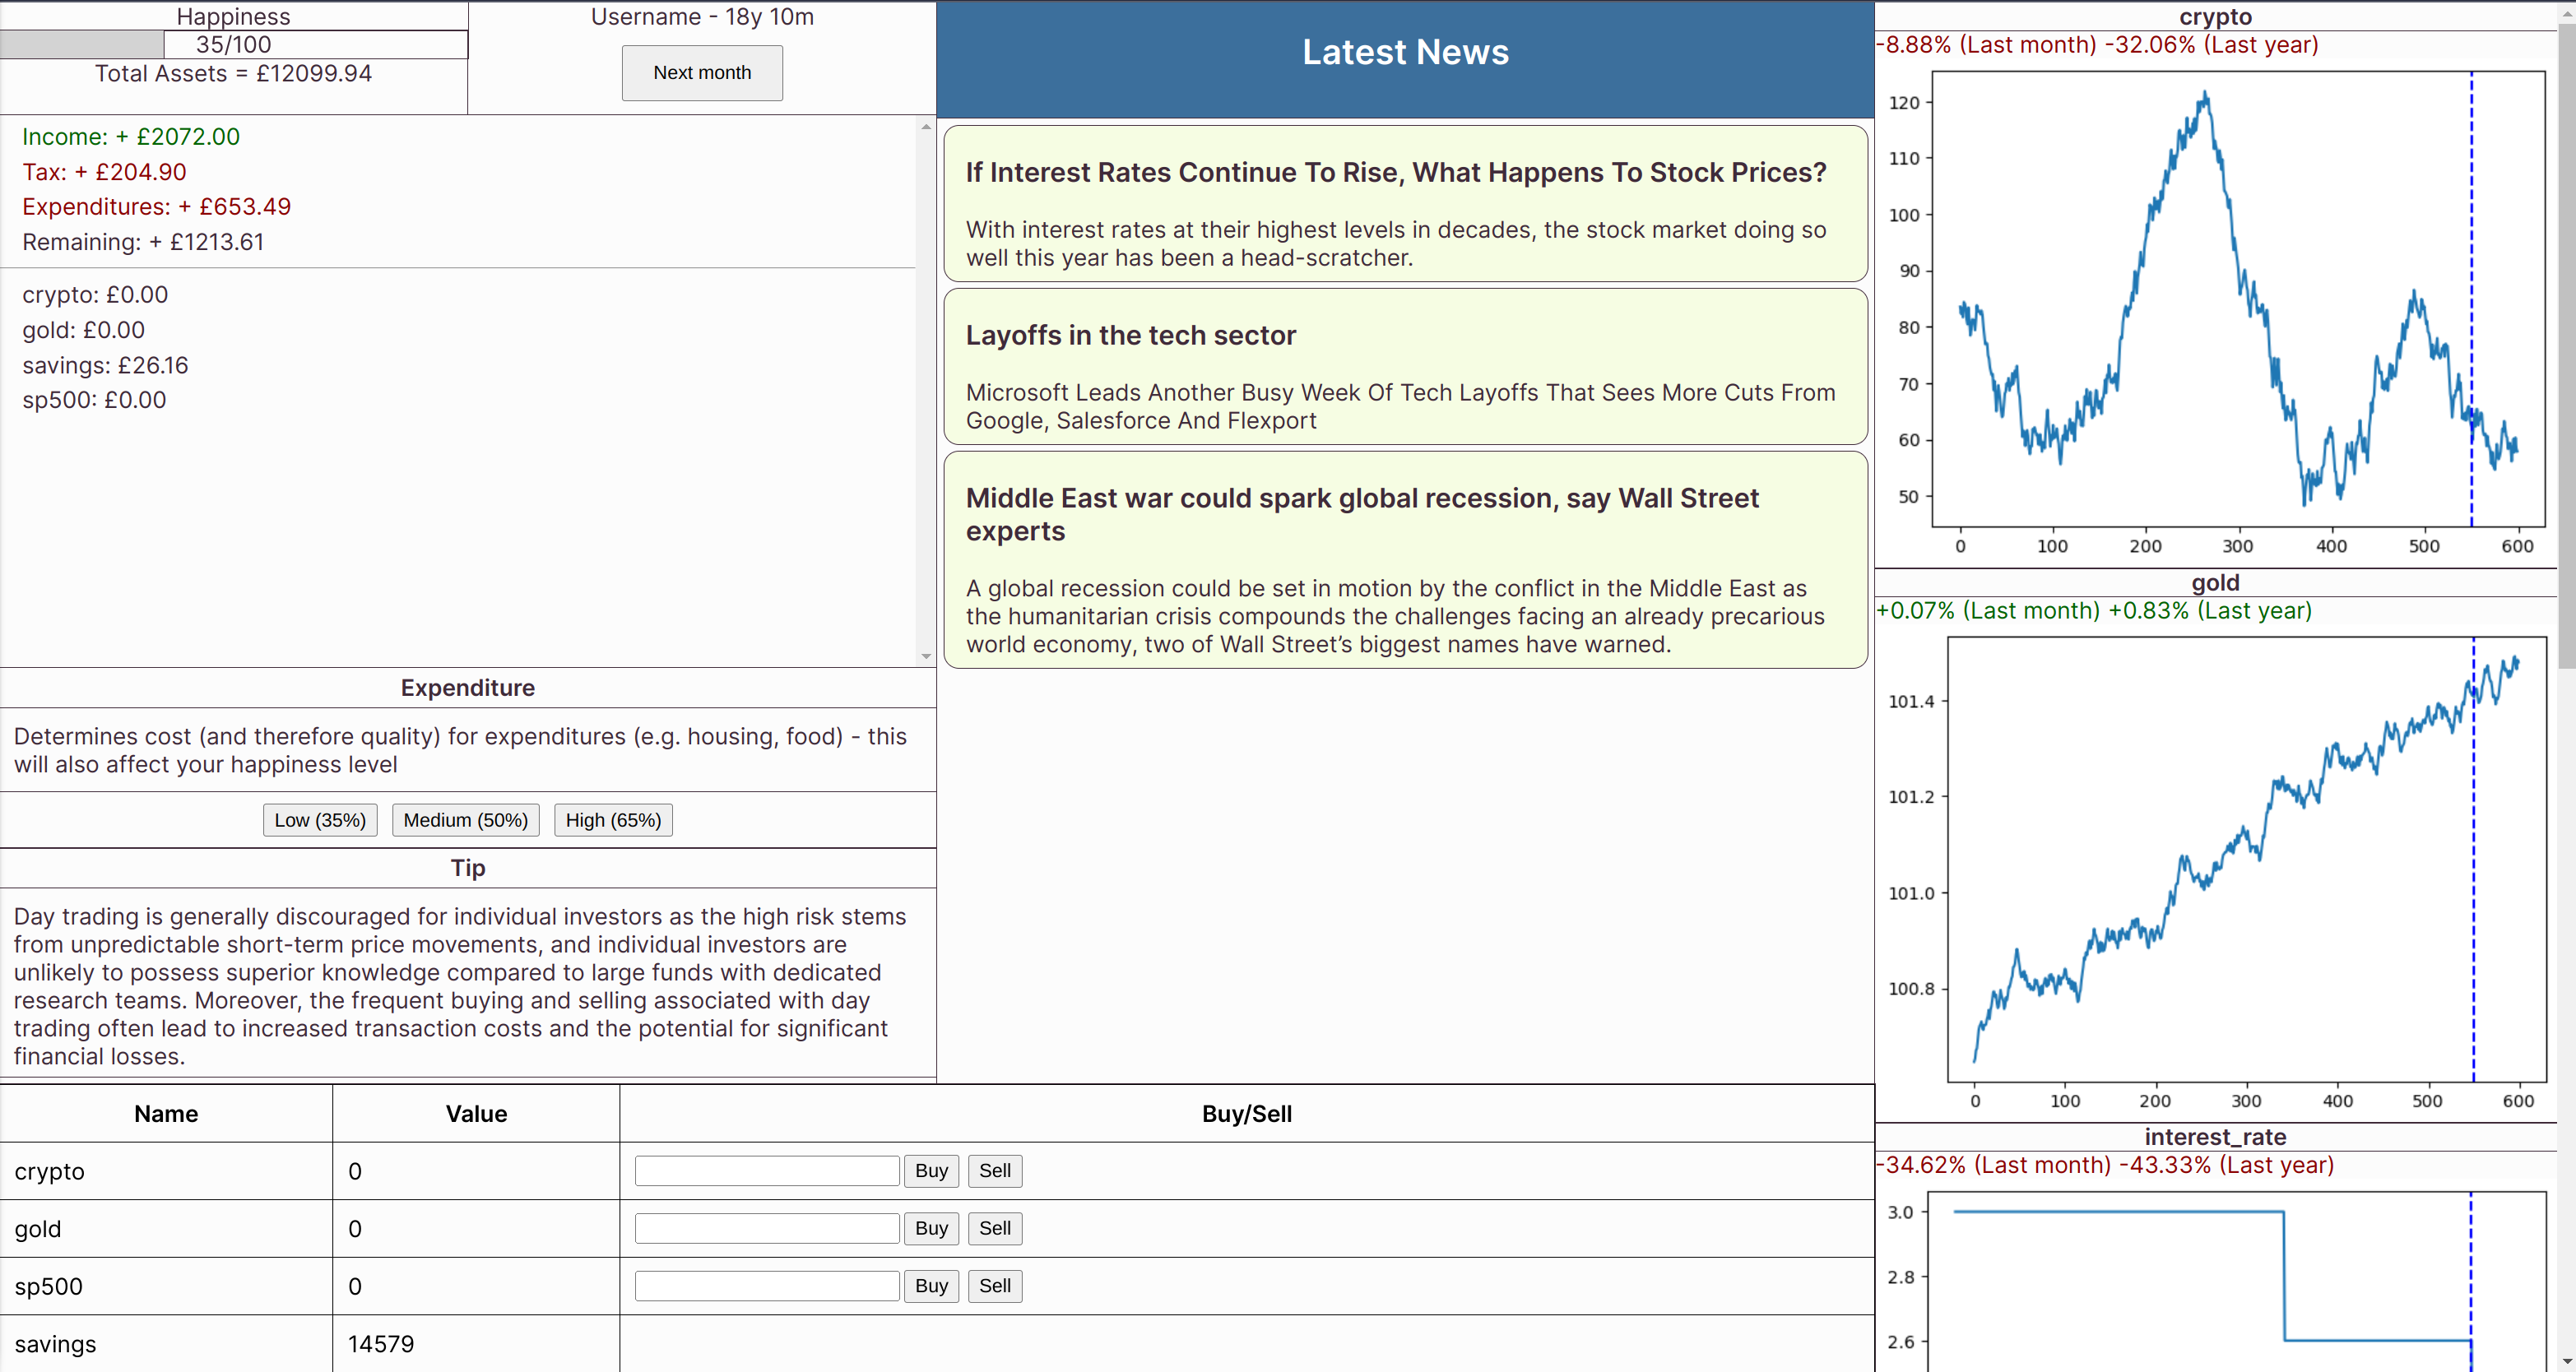Screen dimensions: 2576x1372
Task: Open the Middle East war recession news
Action: point(1405,559)
